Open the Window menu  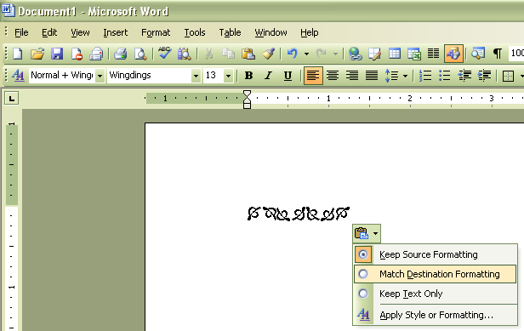point(271,32)
